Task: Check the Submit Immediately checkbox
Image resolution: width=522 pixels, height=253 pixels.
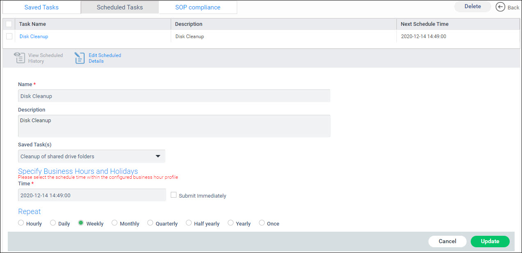Action: pos(174,194)
